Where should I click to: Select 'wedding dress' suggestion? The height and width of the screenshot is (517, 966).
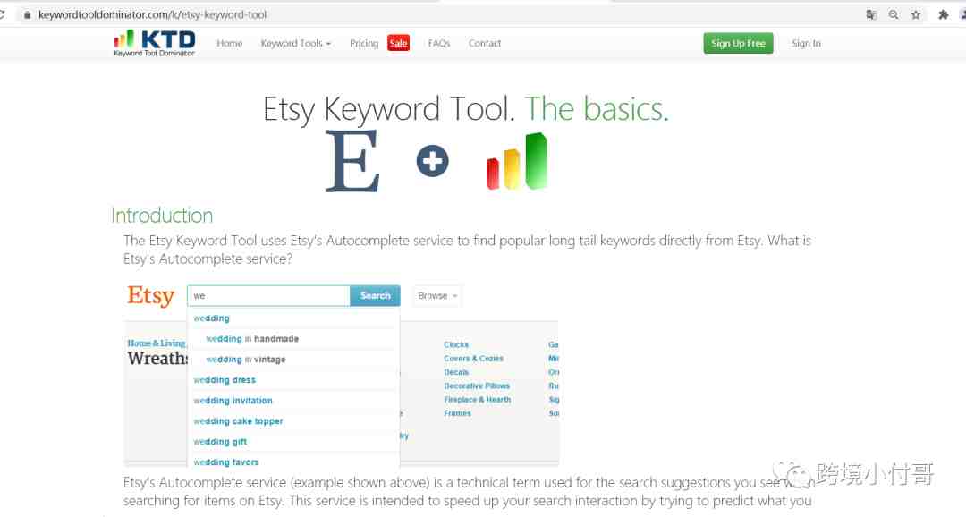(225, 380)
